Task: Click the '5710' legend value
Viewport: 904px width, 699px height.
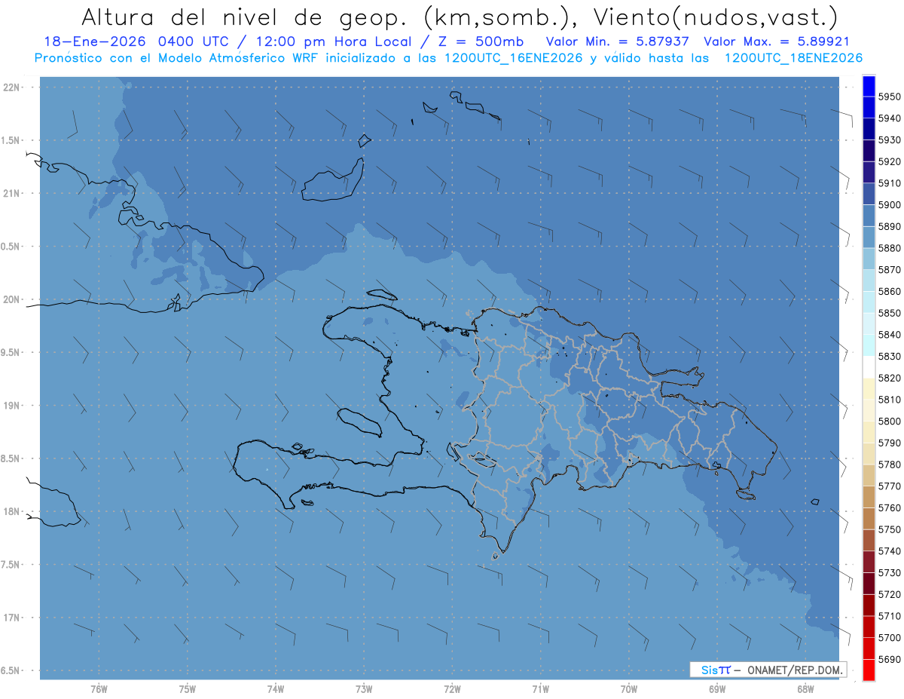Action: (890, 616)
